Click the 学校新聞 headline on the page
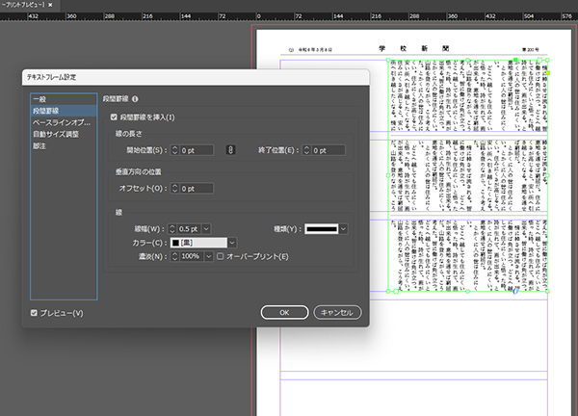This screenshot has height=416, width=578. [413, 48]
